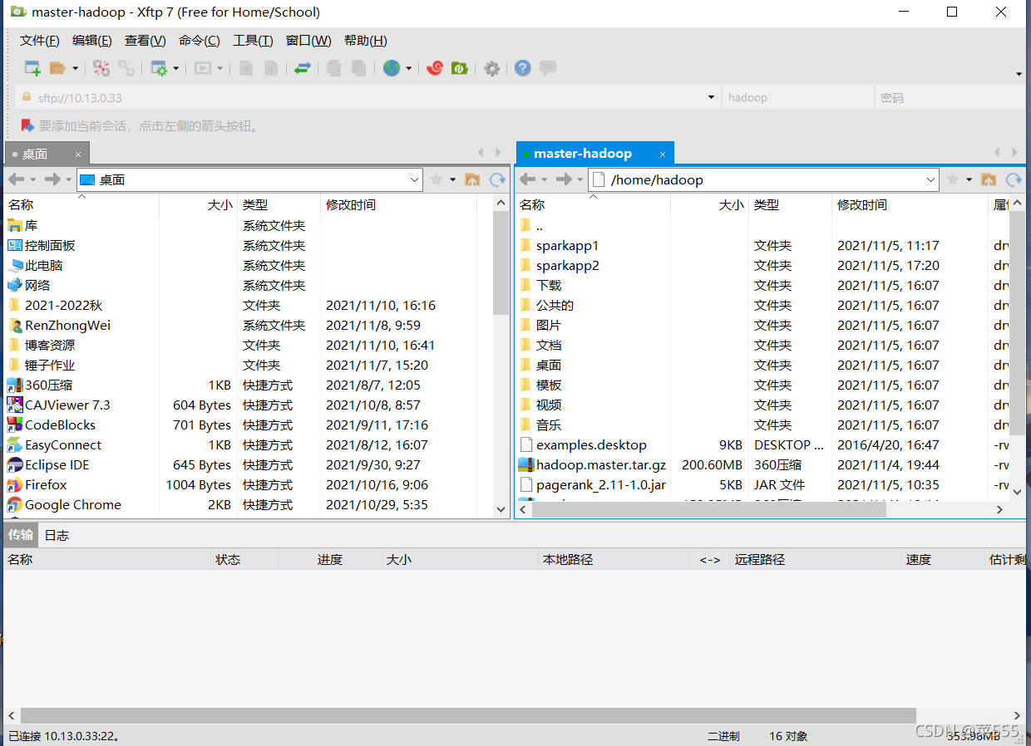Open the 编辑(E) menu

tap(91, 41)
